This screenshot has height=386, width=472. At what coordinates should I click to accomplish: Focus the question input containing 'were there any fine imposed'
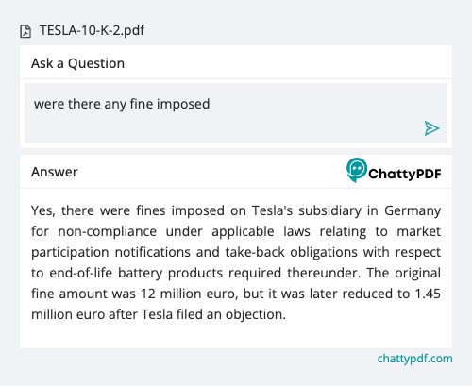236,113
